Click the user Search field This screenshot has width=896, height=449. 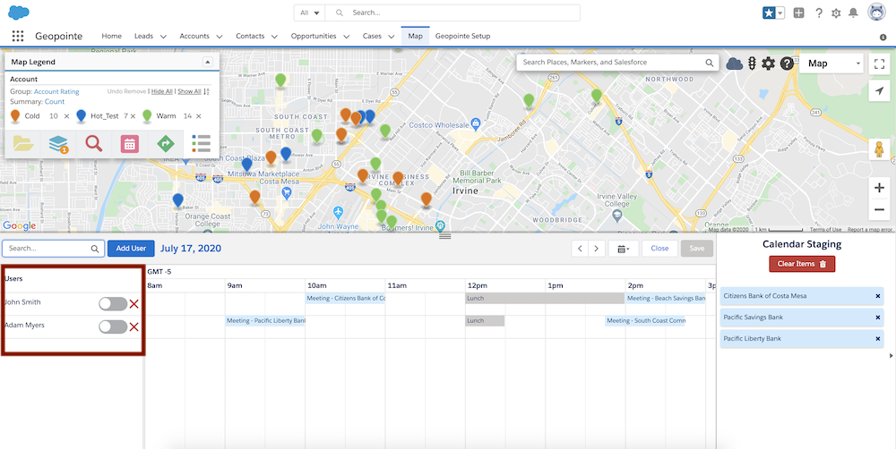tap(54, 249)
